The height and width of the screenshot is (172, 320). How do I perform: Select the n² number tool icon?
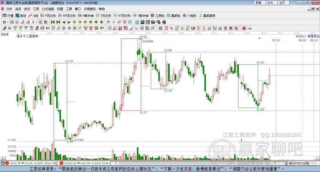53,28
